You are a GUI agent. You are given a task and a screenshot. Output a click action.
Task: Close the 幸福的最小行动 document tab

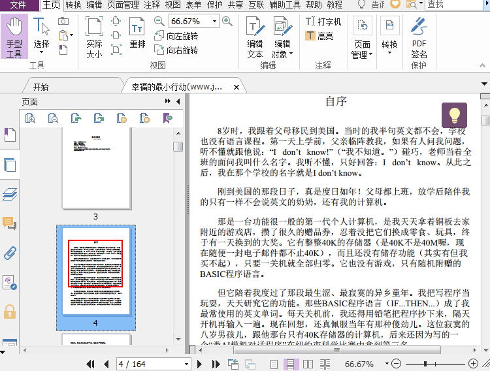pos(237,88)
